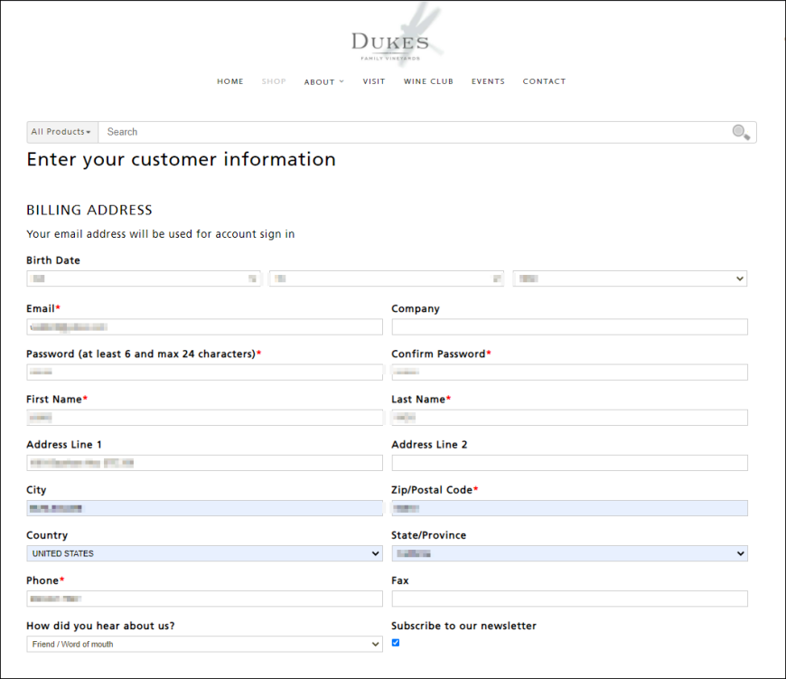This screenshot has height=679, width=786.
Task: Open the All Products dropdown
Action: coord(62,132)
